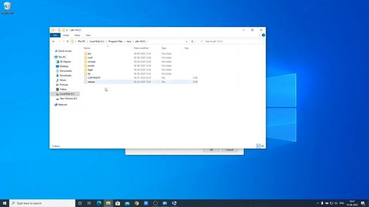
Task: Open 3D Objects in navigation pane
Action: (x=63, y=62)
